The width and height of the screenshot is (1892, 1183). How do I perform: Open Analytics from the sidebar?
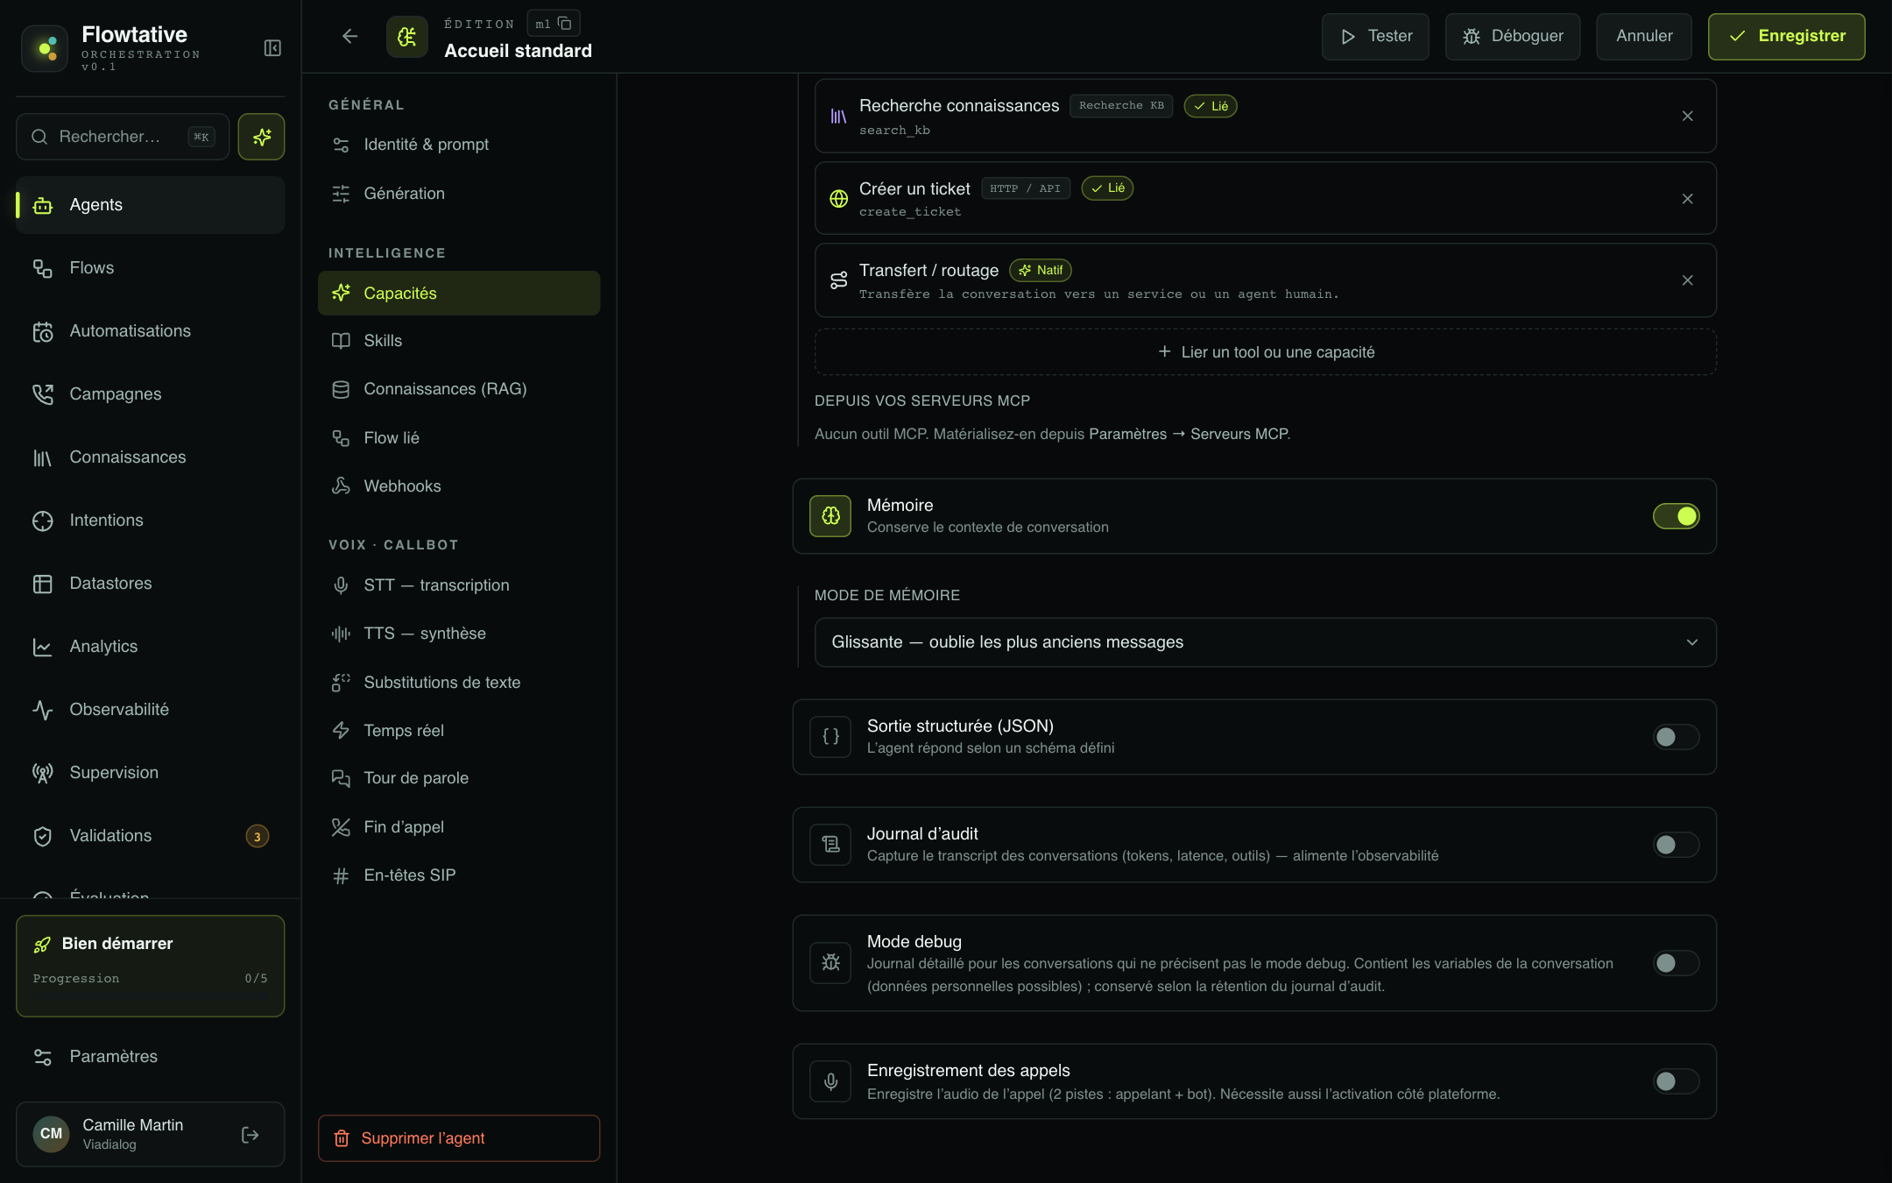click(x=150, y=647)
